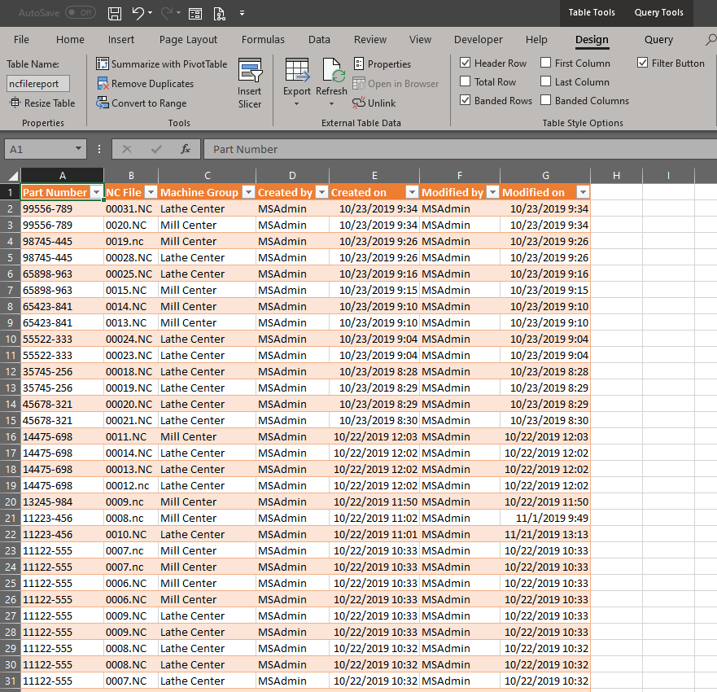This screenshot has width=717, height=692.
Task: Click the 0019.nc cell
Action: (x=131, y=242)
